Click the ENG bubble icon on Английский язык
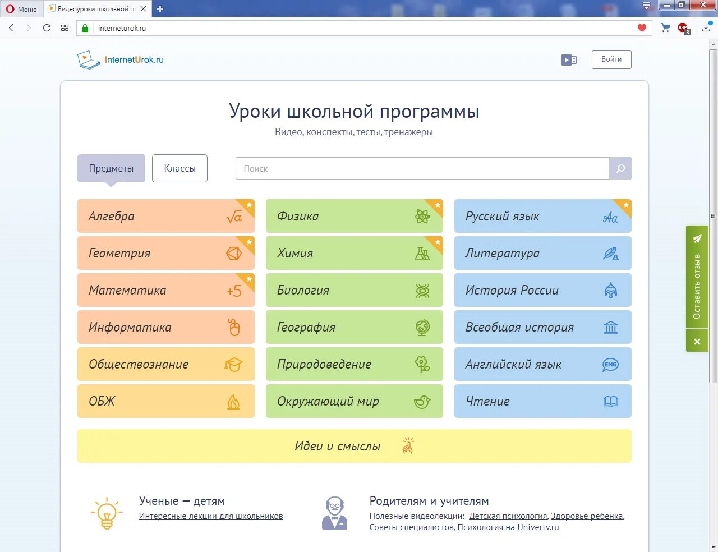The height and width of the screenshot is (552, 718). pos(611,365)
